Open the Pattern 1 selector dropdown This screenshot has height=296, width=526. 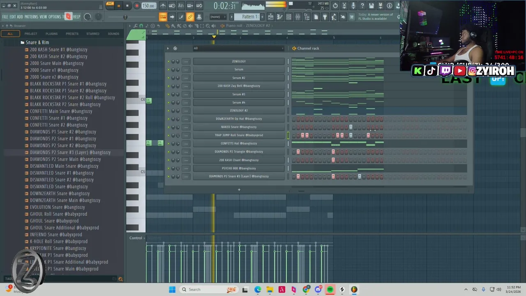tap(248, 17)
